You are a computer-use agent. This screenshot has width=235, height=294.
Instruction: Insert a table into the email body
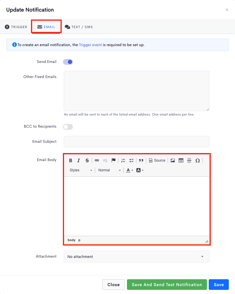[181, 160]
